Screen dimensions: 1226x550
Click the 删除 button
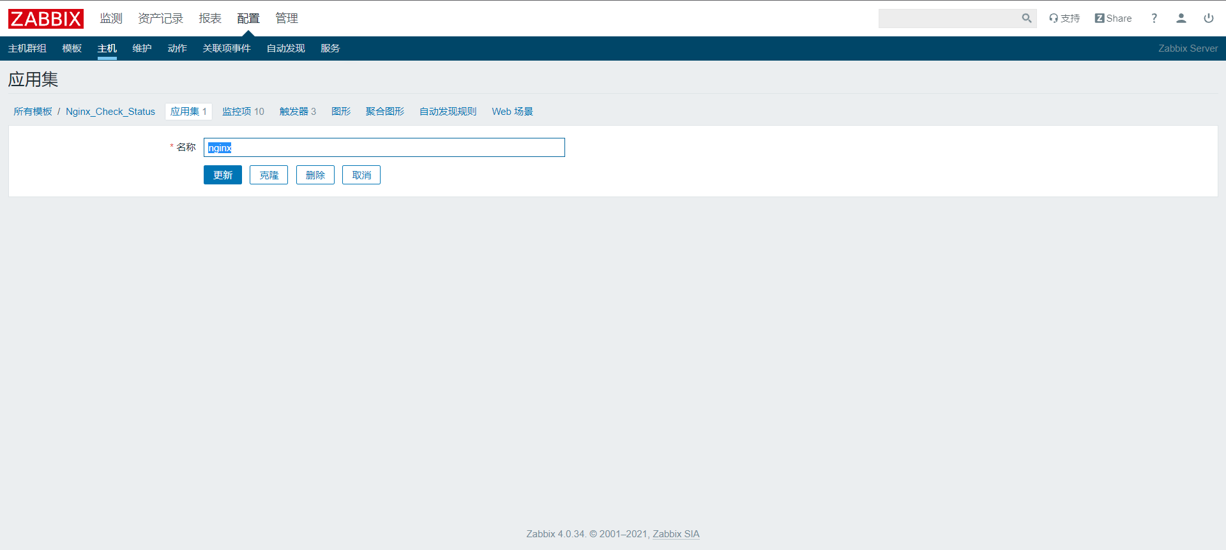click(x=315, y=175)
